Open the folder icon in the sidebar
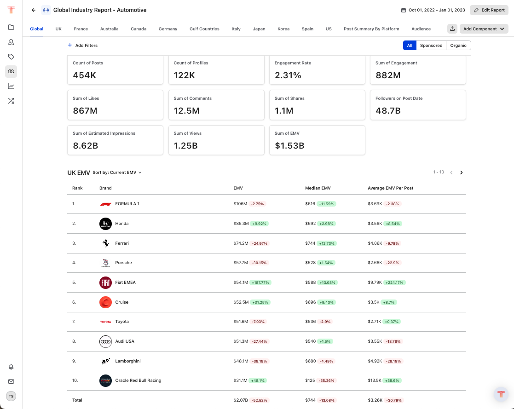Screen dimensions: 514x409 point(11,27)
